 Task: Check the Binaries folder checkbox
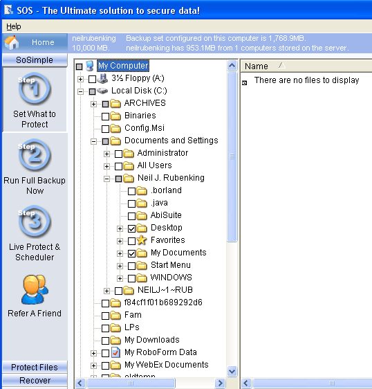[105, 116]
